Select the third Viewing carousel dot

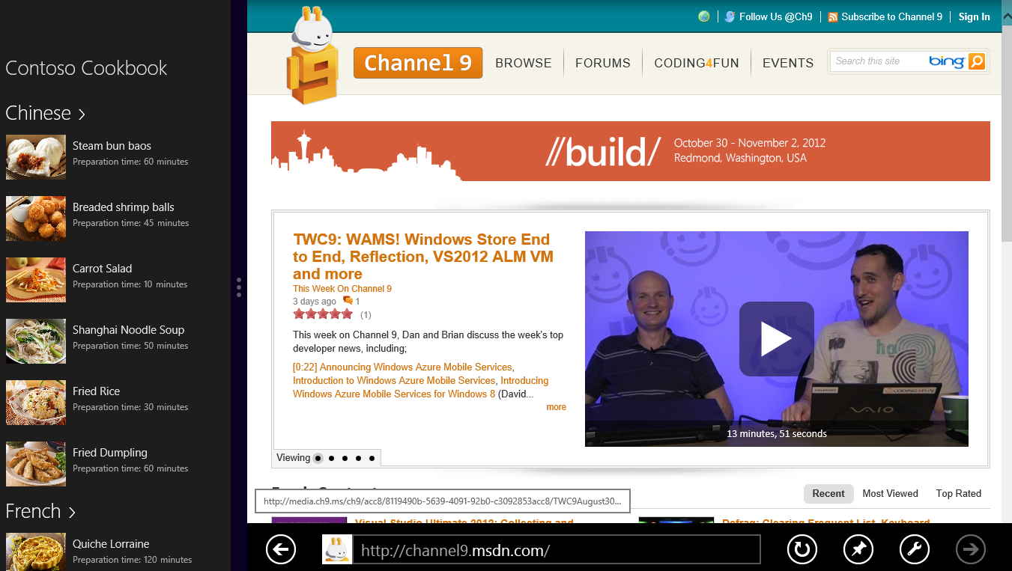point(345,458)
